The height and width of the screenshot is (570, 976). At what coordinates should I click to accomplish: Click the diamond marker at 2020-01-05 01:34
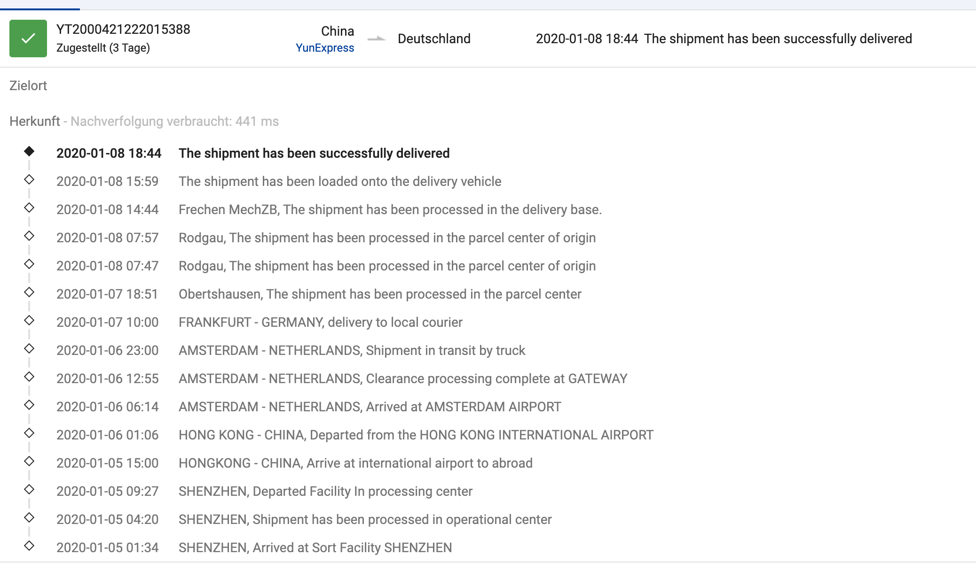[29, 546]
